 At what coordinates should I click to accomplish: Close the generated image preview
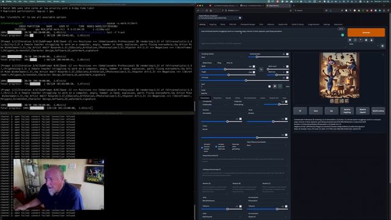click(383, 54)
